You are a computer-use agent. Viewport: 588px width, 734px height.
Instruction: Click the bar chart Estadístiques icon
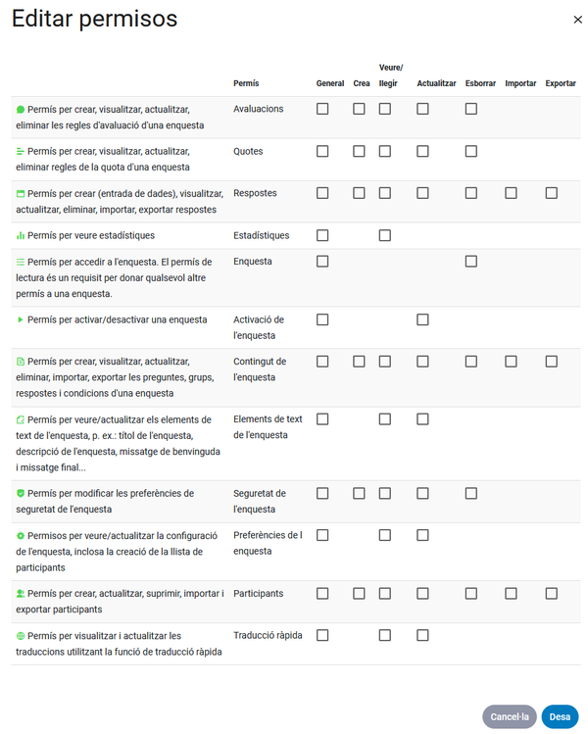click(21, 236)
